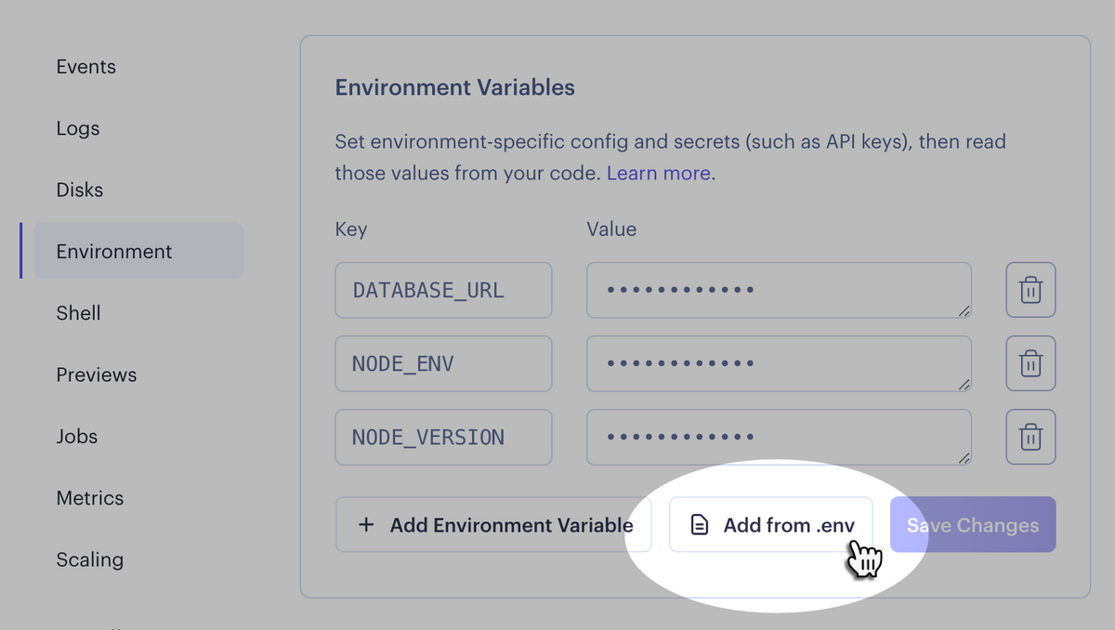Image resolution: width=1115 pixels, height=630 pixels.
Task: Open the Jobs section
Action: coord(76,436)
